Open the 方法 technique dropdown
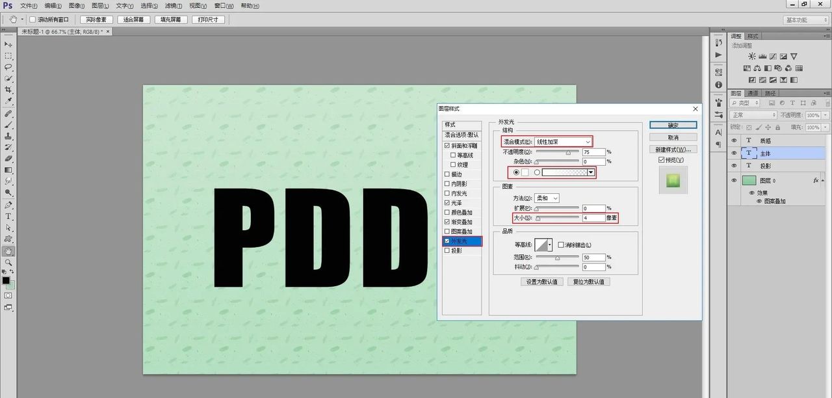This screenshot has width=832, height=398. (547, 198)
